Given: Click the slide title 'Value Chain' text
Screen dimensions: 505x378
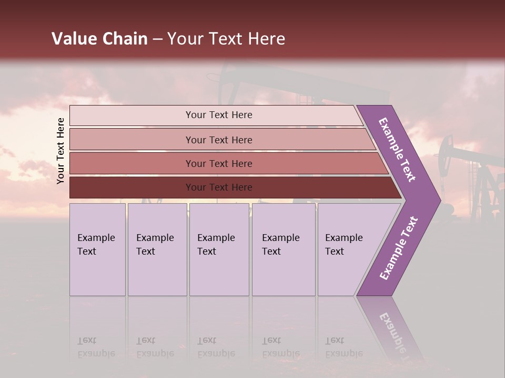Looking at the screenshot, I should [99, 39].
